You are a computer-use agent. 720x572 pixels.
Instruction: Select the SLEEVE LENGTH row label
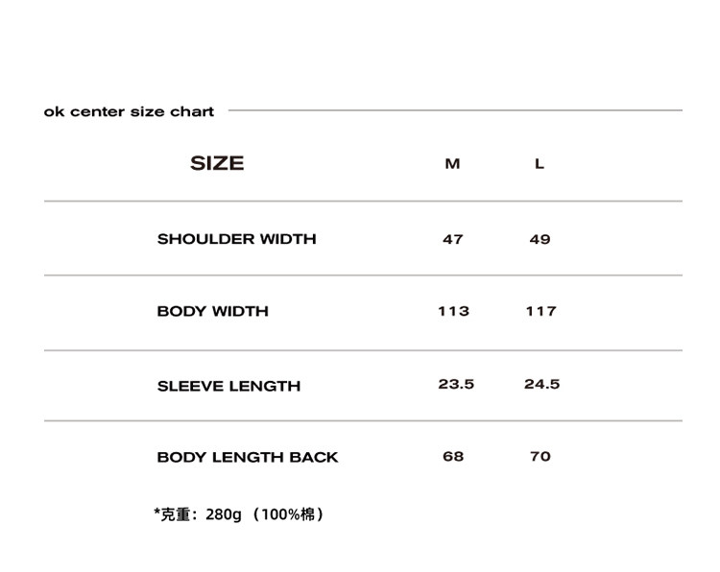coord(228,386)
